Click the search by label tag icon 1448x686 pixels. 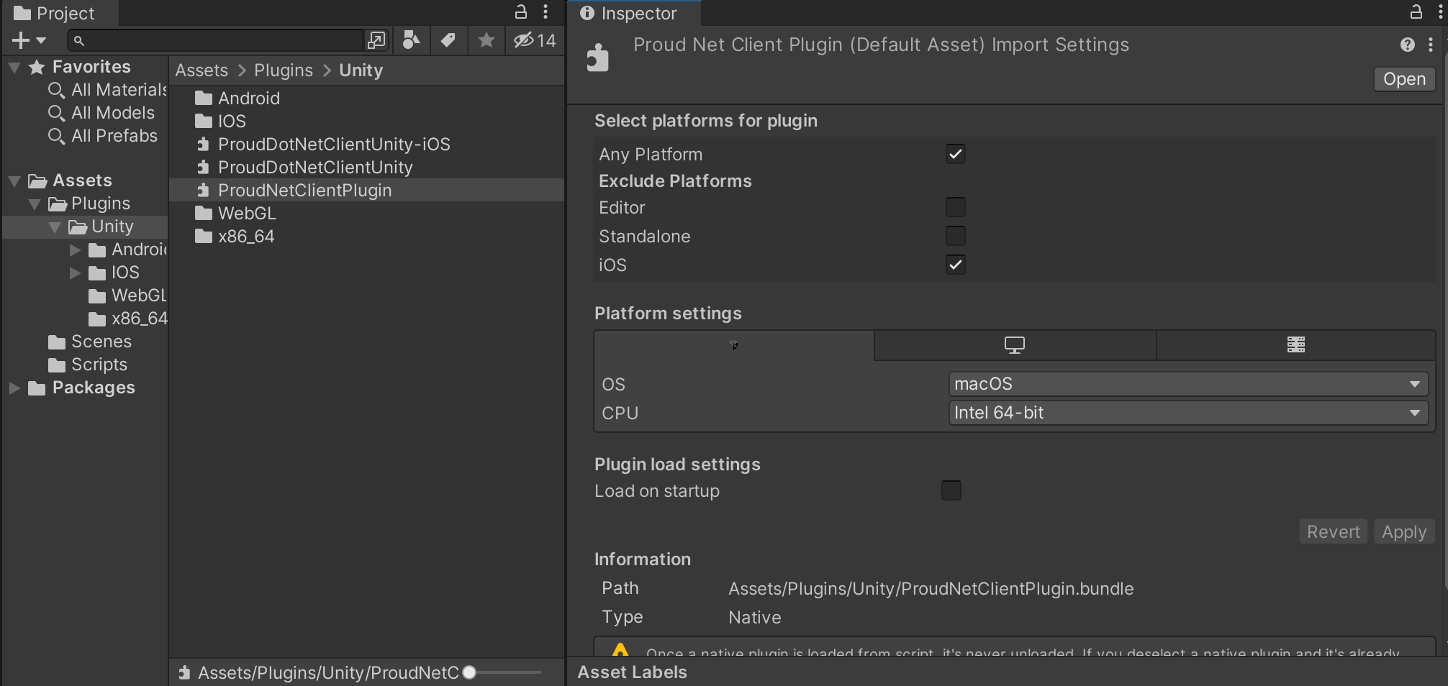[x=448, y=40]
